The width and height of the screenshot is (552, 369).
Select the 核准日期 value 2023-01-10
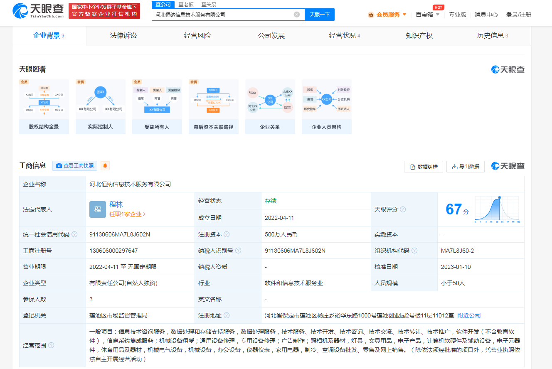pyautogui.click(x=456, y=267)
